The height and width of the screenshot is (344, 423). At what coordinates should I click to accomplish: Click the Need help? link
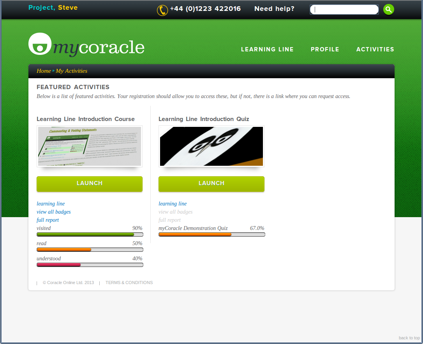click(x=274, y=9)
